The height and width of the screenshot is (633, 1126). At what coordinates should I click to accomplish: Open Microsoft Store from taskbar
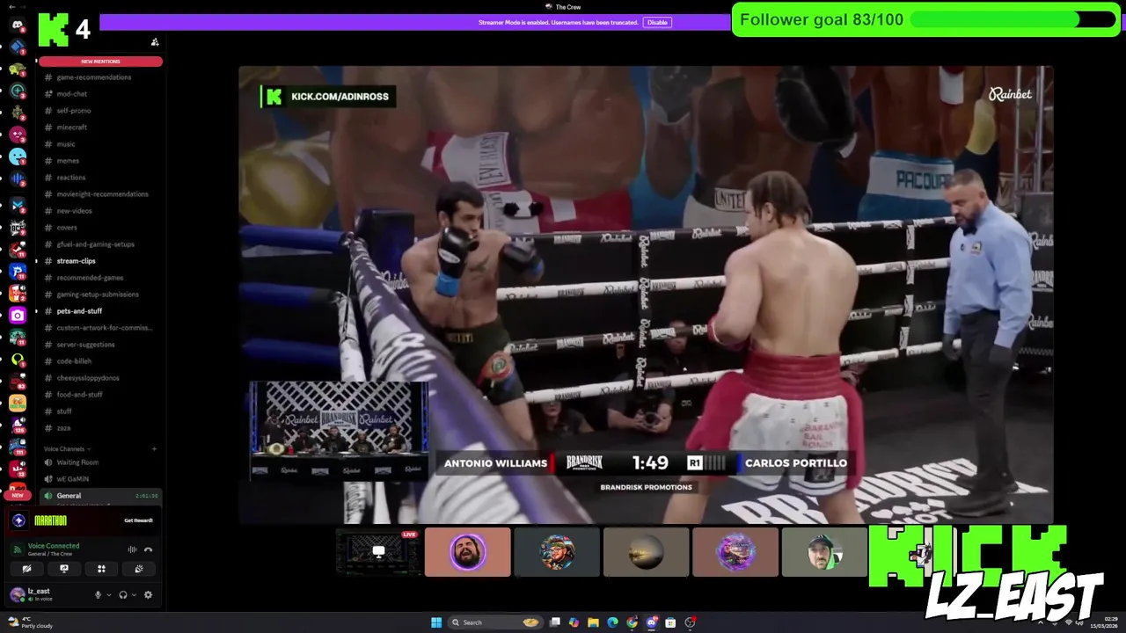[670, 622]
